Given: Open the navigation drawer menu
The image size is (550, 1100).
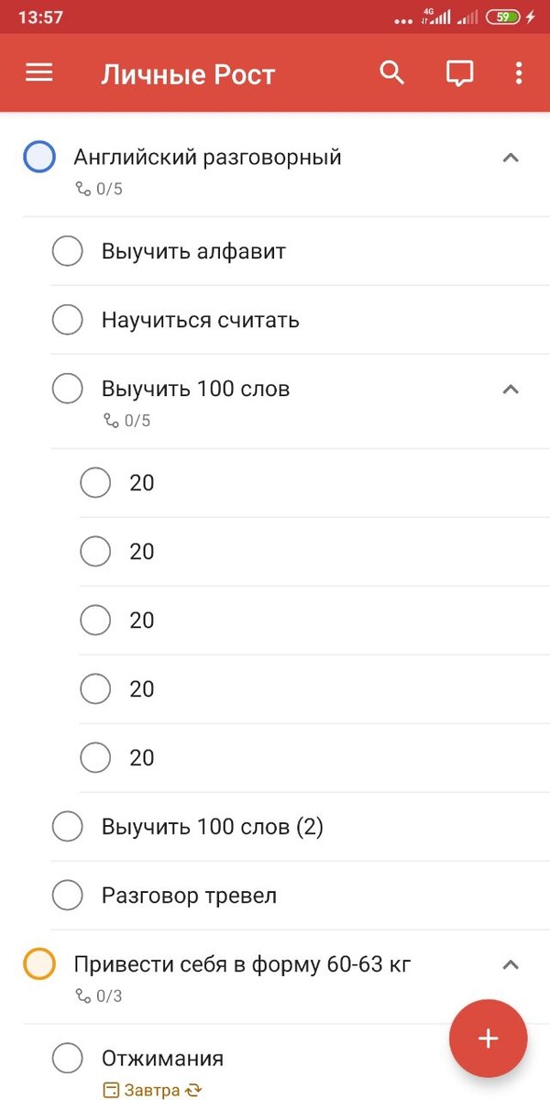Looking at the screenshot, I should 38,72.
